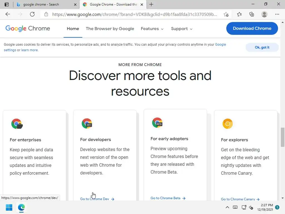The height and width of the screenshot is (214, 285).
Task: Click the 'For explorers' card heading
Action: point(234,140)
